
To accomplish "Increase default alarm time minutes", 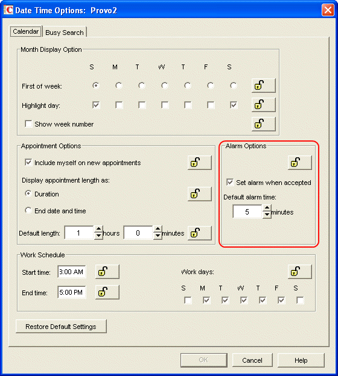I will (x=267, y=208).
